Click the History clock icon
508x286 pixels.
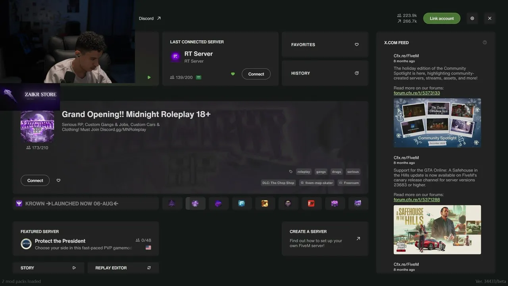[x=356, y=73]
